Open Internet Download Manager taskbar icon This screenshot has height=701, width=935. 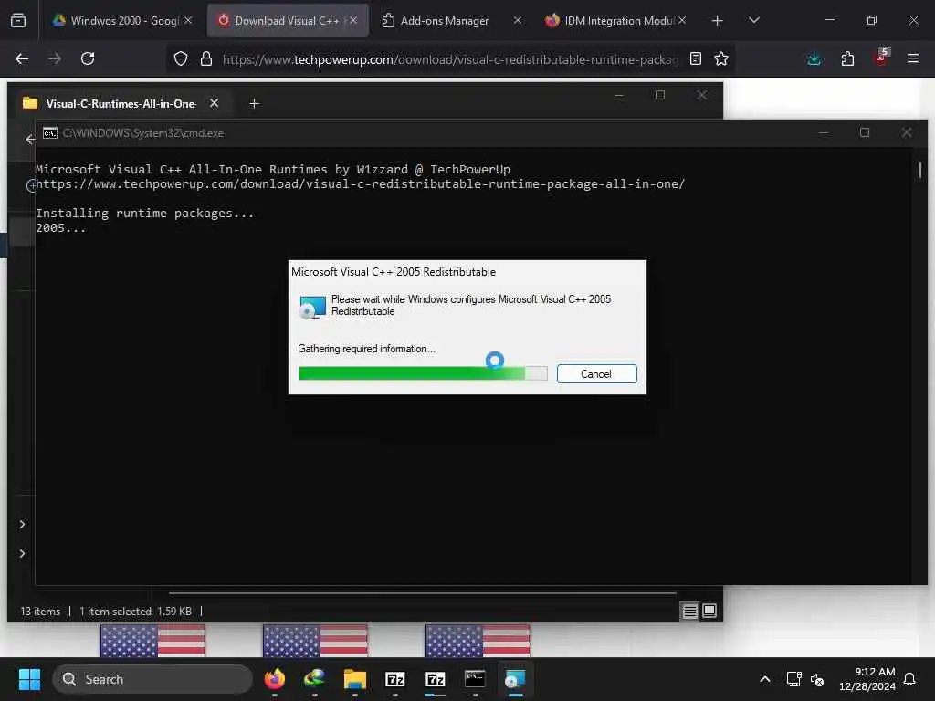(314, 679)
